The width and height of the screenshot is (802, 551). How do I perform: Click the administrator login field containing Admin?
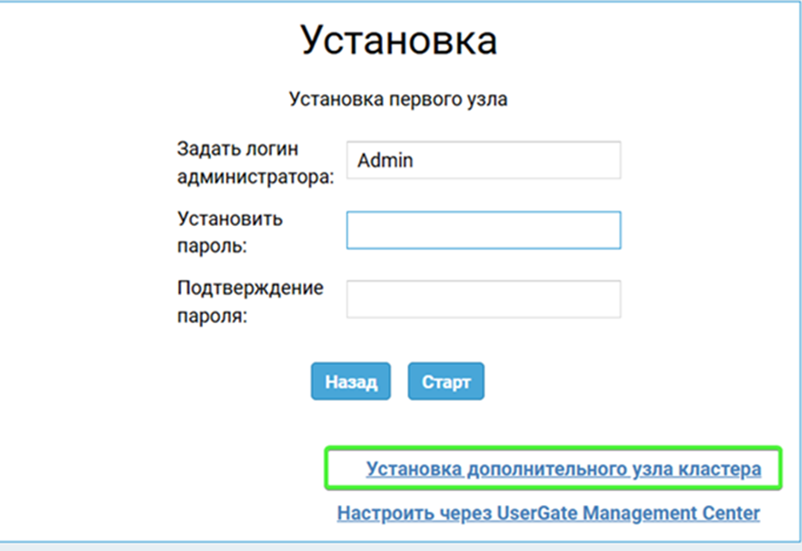pos(483,160)
